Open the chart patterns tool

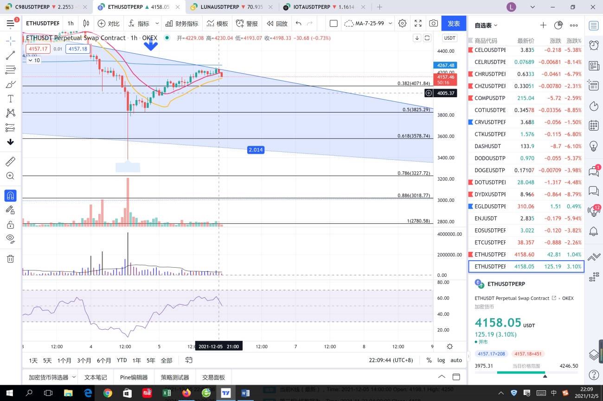pyautogui.click(x=10, y=113)
